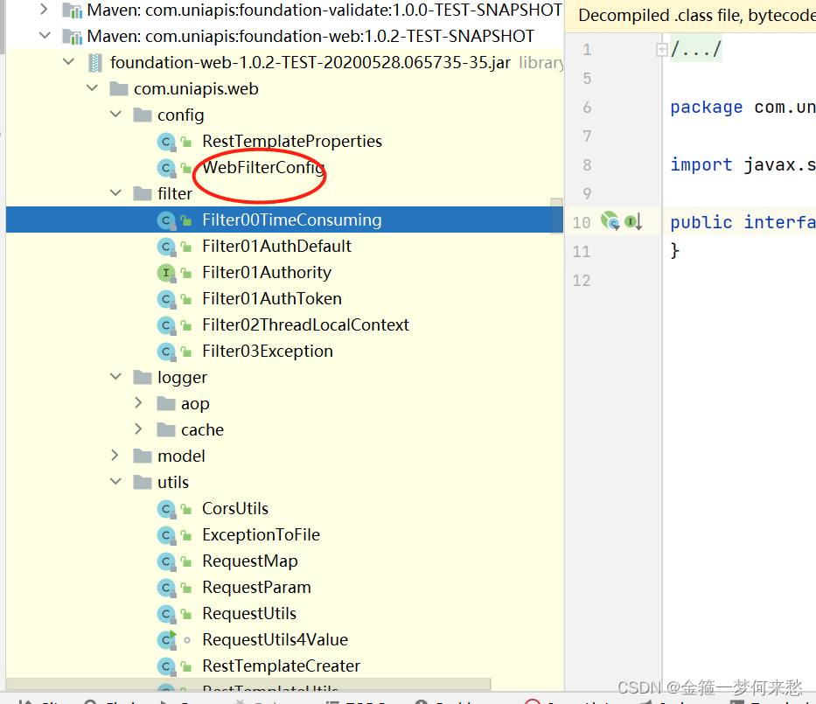Click the interface icon beside Filter01Authority
816x704 pixels.
pos(166,273)
